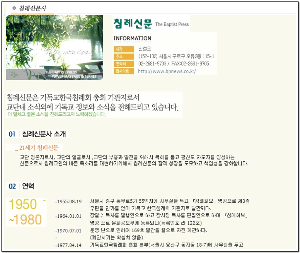The width and height of the screenshot is (300, 253).
Task: Click the line 우편물 인가를 얻어 기독교 한국침례회
Action: pyautogui.click(x=151, y=208)
